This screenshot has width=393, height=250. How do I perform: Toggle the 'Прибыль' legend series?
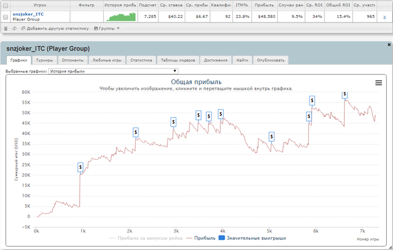pos(201,238)
